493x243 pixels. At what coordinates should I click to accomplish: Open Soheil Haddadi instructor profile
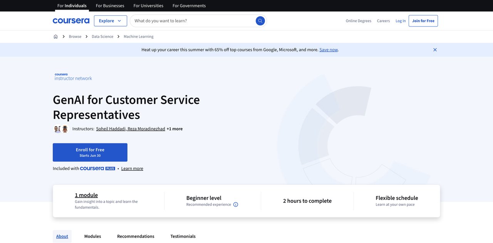coord(111,129)
